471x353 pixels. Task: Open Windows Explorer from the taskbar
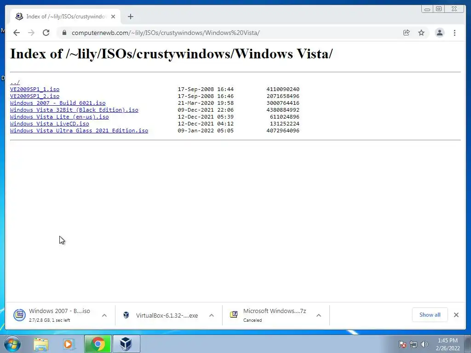pyautogui.click(x=41, y=344)
